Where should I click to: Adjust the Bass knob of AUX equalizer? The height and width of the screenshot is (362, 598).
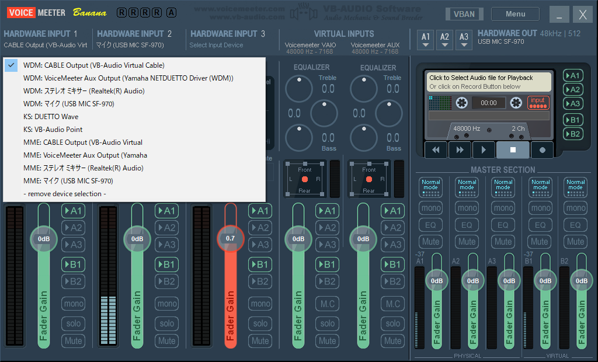click(363, 138)
